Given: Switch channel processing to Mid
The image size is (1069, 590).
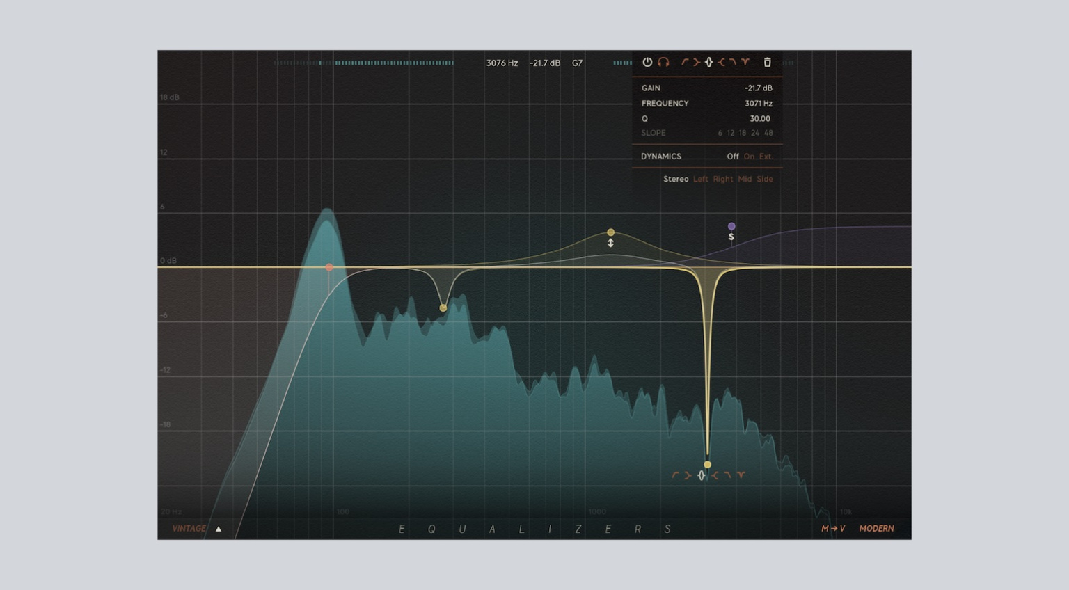Looking at the screenshot, I should click(x=744, y=179).
